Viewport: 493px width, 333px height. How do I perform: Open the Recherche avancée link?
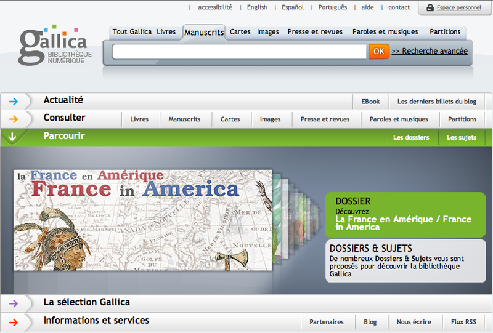click(430, 51)
